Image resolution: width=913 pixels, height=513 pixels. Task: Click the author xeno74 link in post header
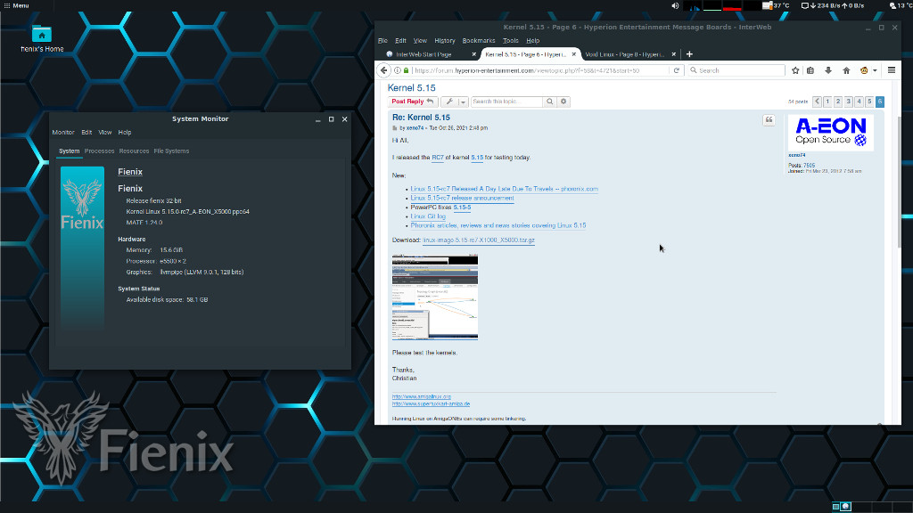[x=415, y=128]
